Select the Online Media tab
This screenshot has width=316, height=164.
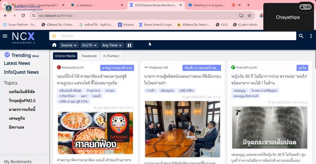coord(65,56)
